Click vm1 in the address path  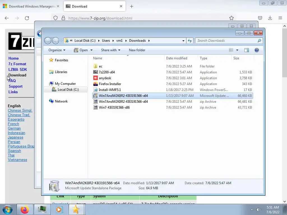pos(119,41)
